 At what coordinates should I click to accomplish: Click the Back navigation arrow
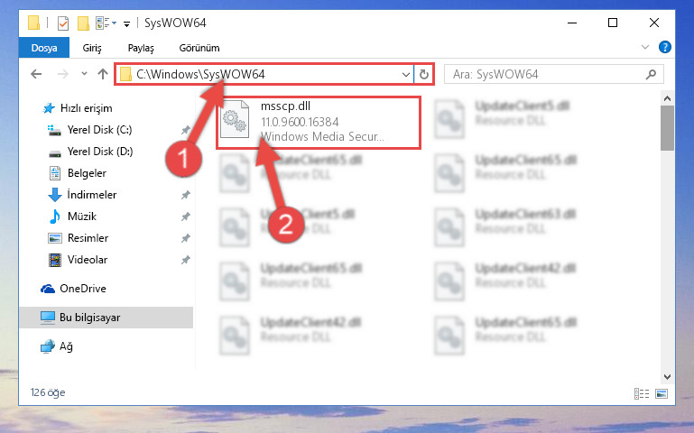point(36,74)
